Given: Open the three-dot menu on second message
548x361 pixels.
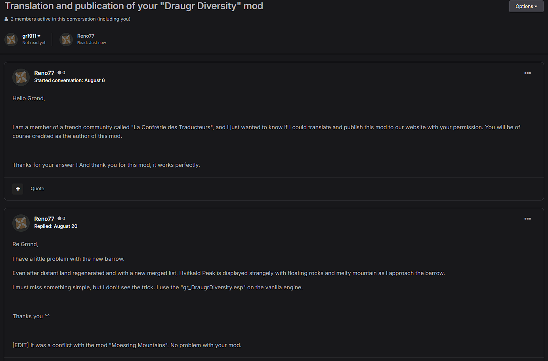Looking at the screenshot, I should [527, 219].
